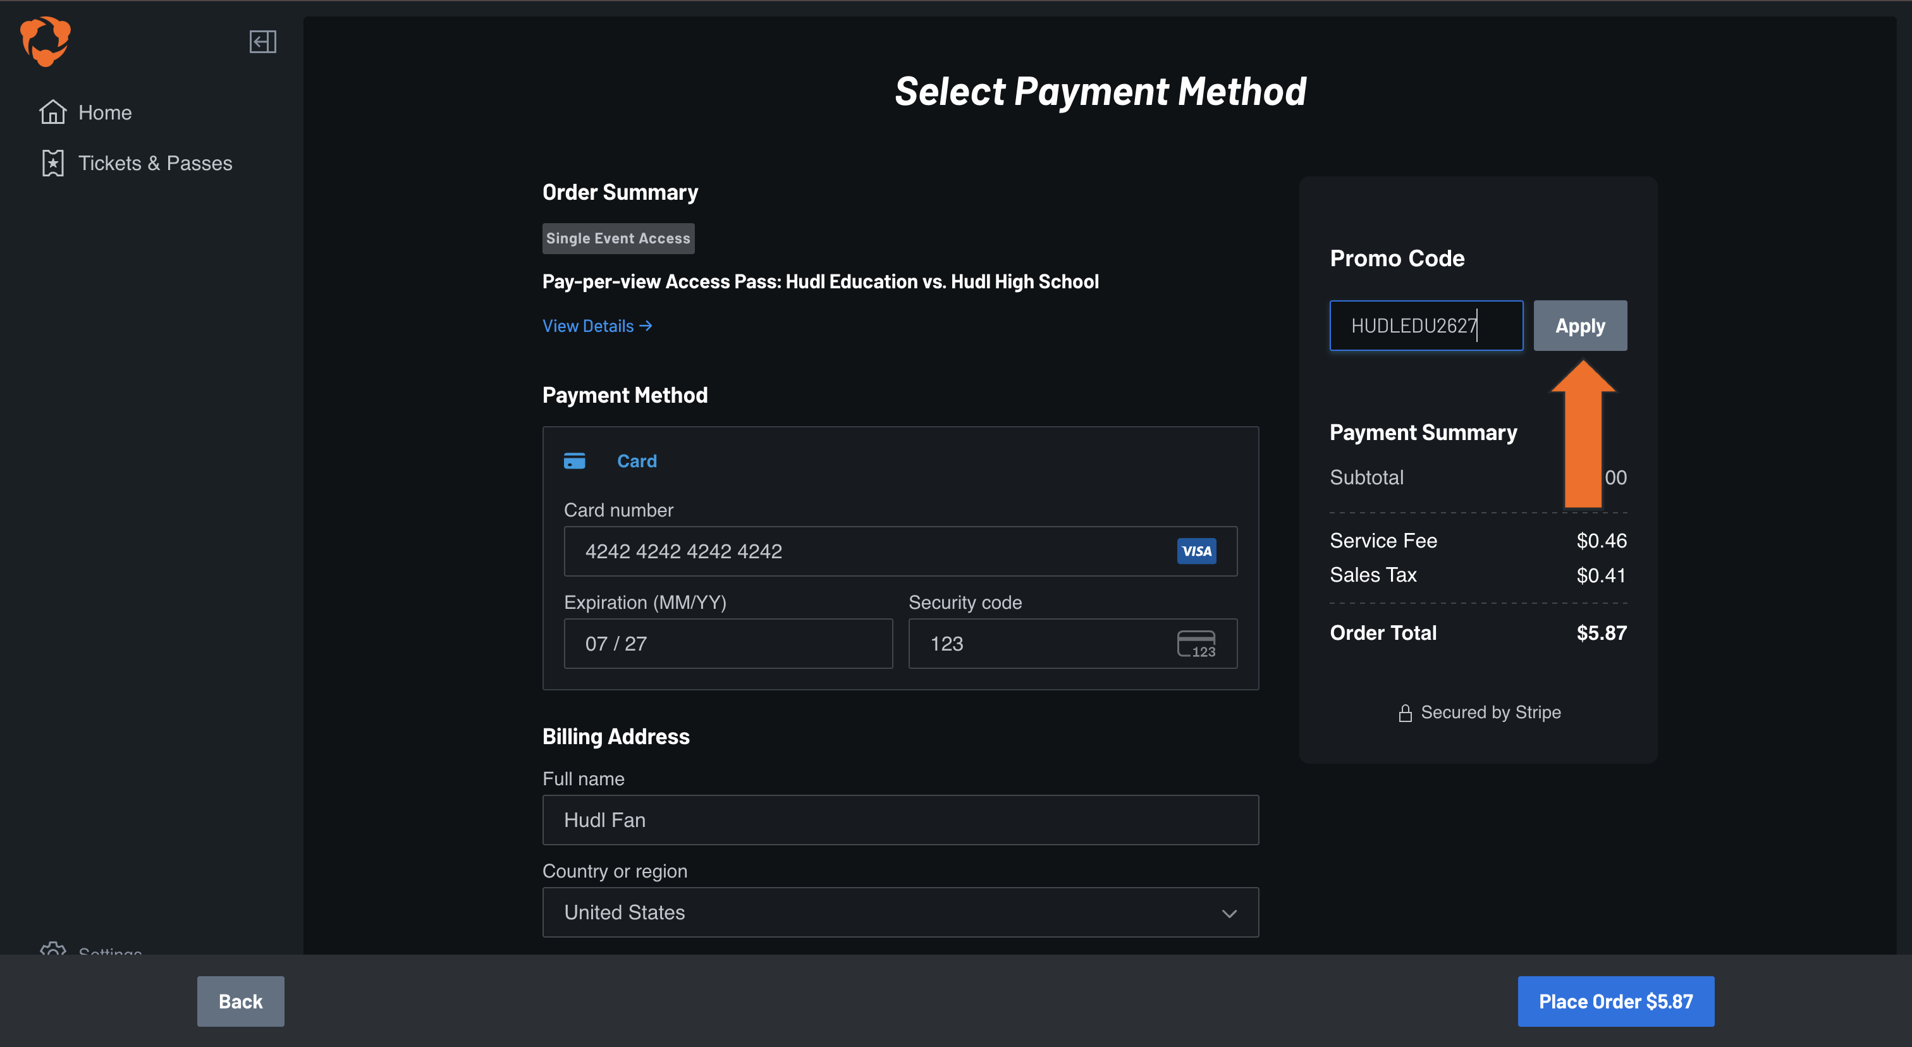Viewport: 1912px width, 1047px height.
Task: Click the Hudl logo
Action: [46, 42]
